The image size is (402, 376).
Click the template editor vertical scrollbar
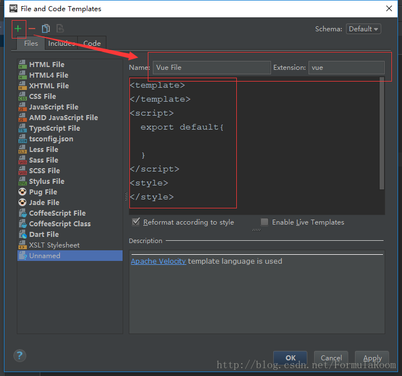click(382, 133)
